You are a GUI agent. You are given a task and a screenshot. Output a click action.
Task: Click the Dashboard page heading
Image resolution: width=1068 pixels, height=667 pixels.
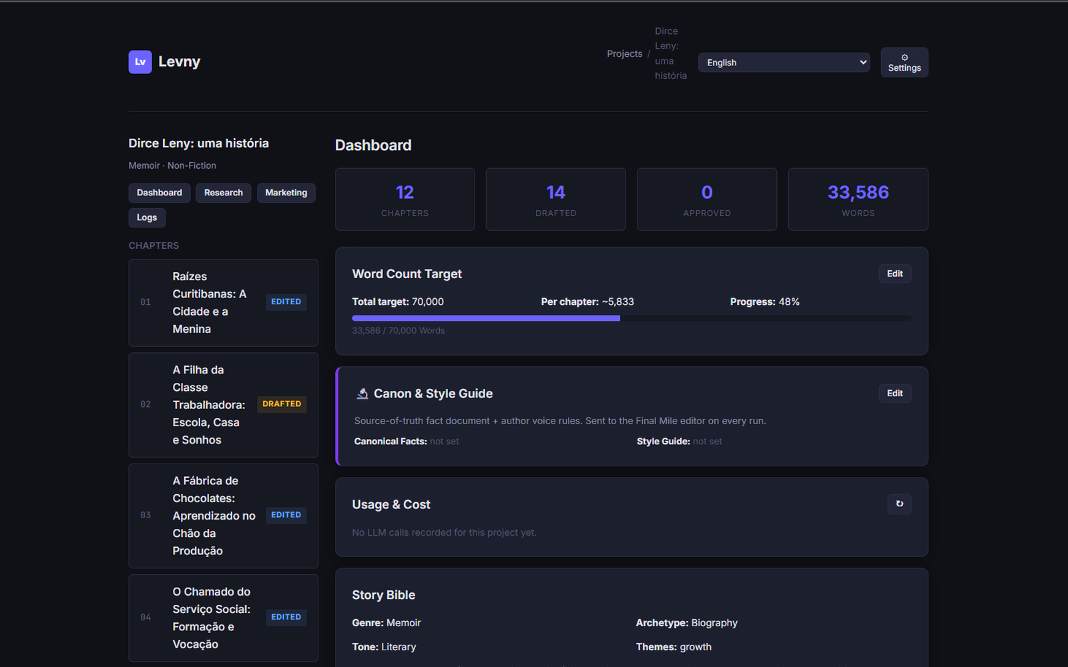click(373, 145)
